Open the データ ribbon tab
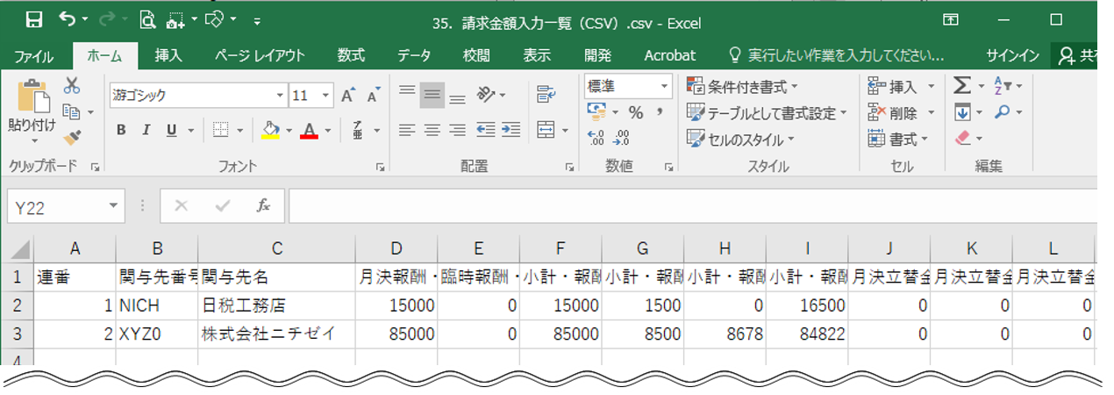The height and width of the screenshot is (395, 1114). [413, 55]
